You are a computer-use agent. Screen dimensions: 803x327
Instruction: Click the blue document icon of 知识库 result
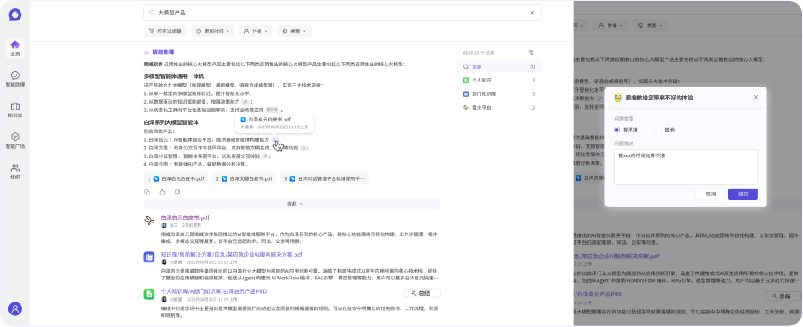point(149,257)
